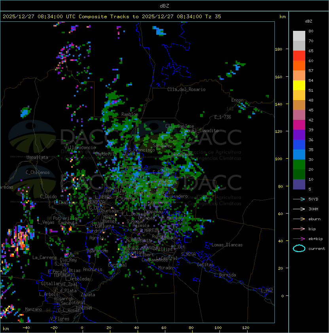Click the 'Encon' place label
The image size is (329, 333).
237,100
